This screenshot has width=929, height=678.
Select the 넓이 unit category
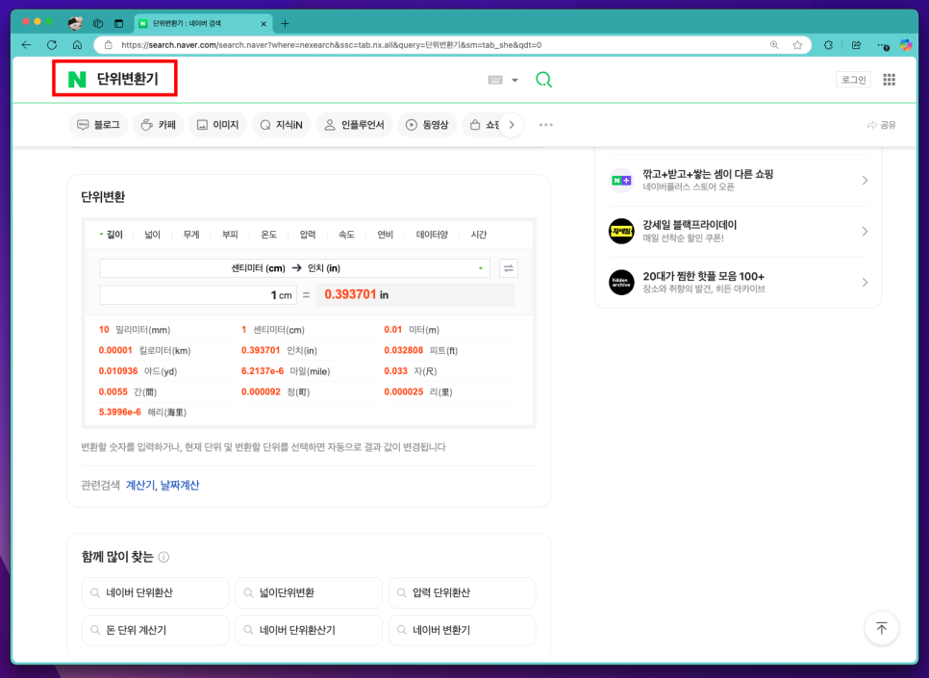pos(152,235)
